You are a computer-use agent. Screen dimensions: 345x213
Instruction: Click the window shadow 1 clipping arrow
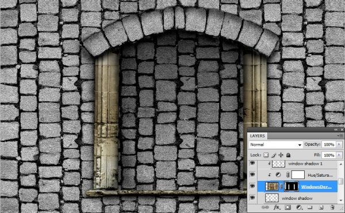pyautogui.click(x=269, y=163)
